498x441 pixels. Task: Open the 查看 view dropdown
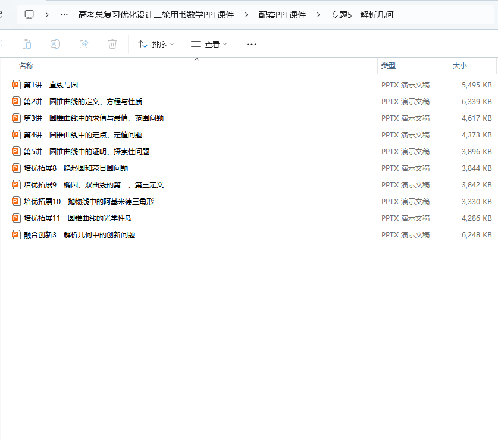point(209,44)
